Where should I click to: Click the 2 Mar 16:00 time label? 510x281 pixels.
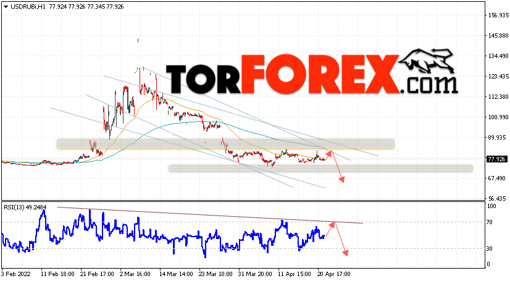pos(136,274)
